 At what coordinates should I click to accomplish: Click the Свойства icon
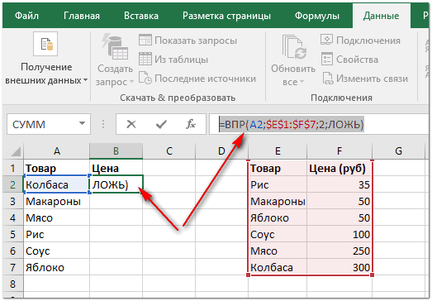pyautogui.click(x=327, y=59)
